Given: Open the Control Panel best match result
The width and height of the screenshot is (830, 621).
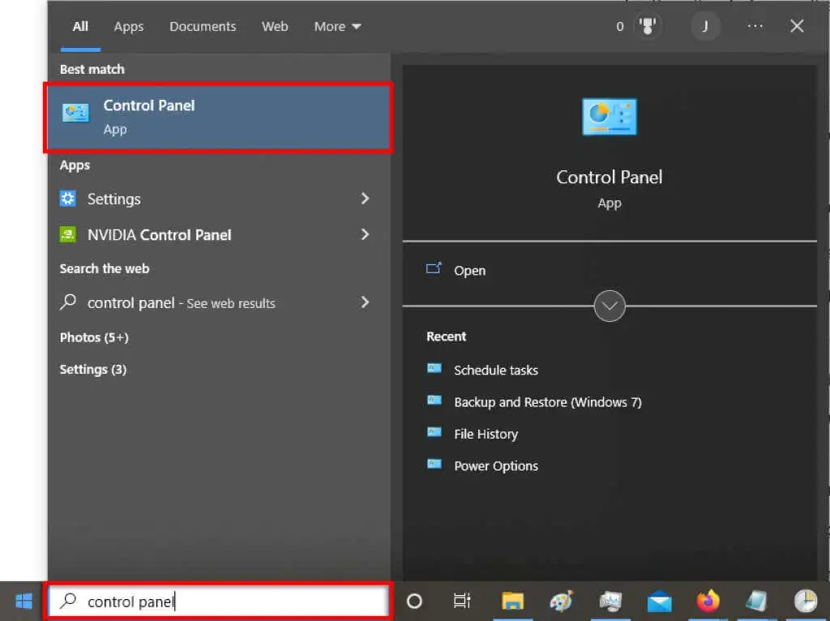Looking at the screenshot, I should click(x=218, y=118).
